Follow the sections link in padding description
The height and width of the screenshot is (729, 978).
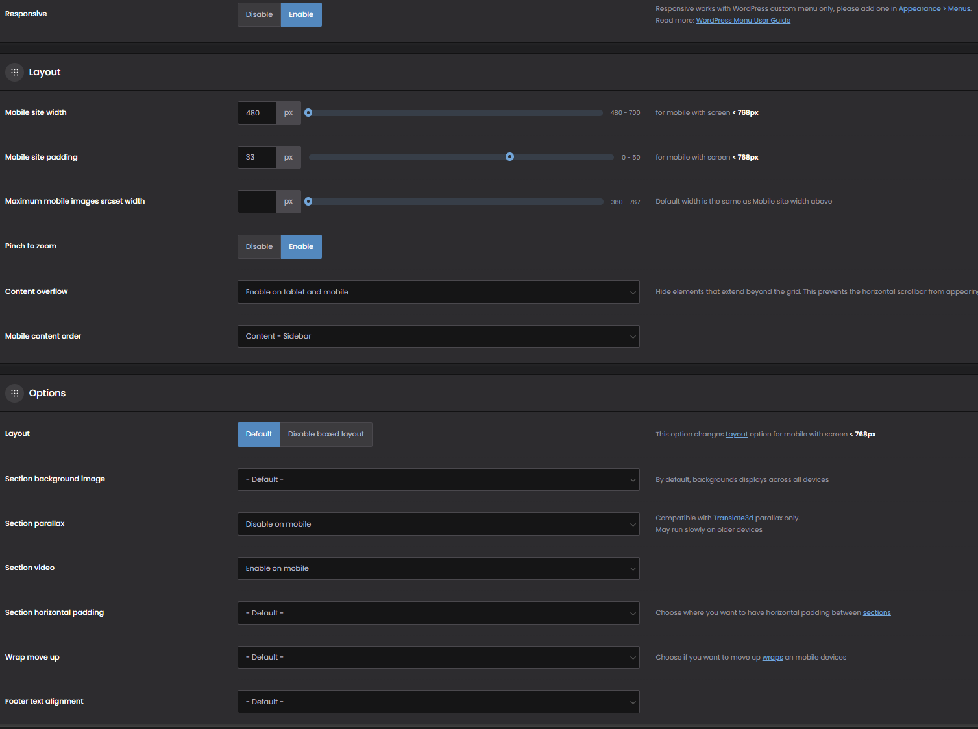[x=877, y=612]
